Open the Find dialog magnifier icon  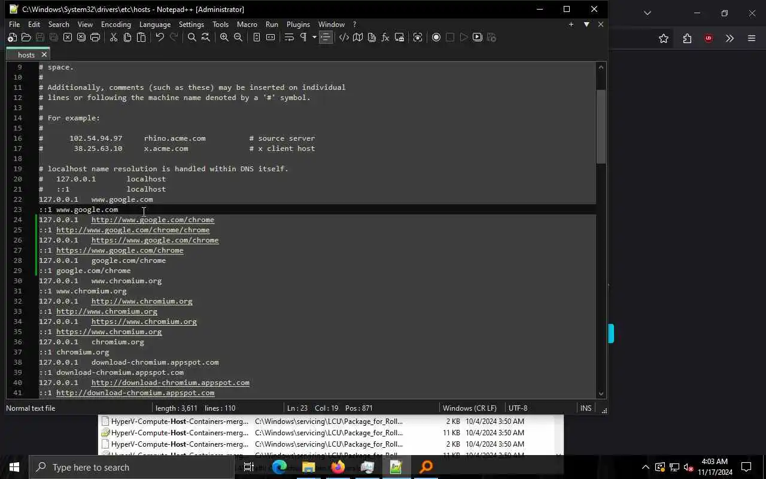click(191, 37)
